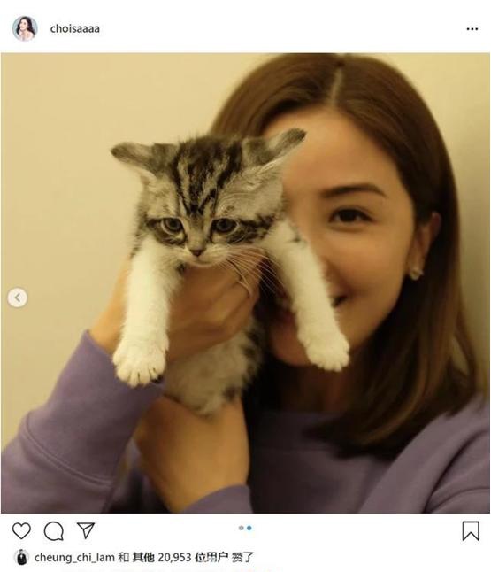Image resolution: width=491 pixels, height=572 pixels.
Task: Open the choisaaaa username link
Action: [x=74, y=29]
